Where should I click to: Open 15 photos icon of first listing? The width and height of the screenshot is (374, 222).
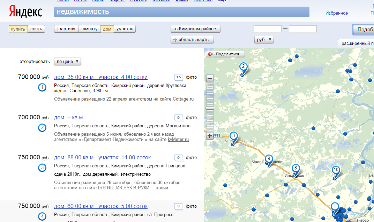coord(179,77)
